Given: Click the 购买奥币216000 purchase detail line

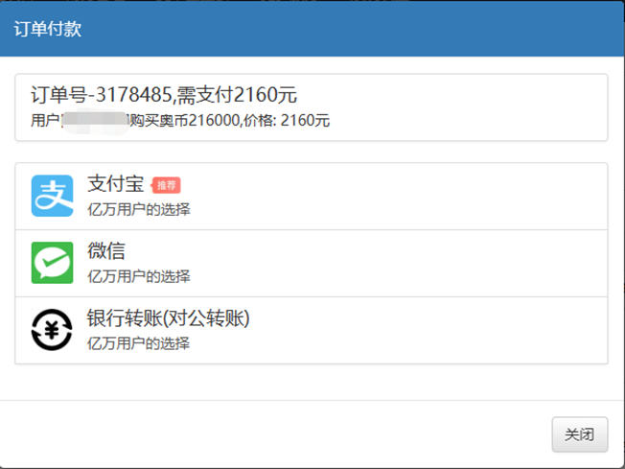Looking at the screenshot, I should [192, 121].
